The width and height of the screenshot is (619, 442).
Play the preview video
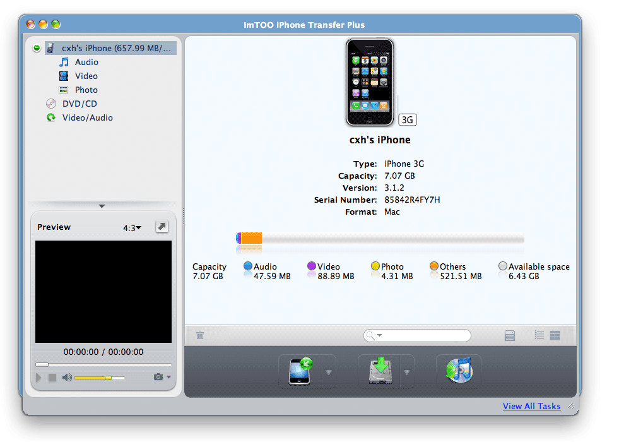tap(38, 378)
